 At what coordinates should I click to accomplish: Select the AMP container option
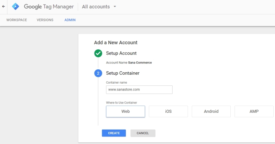tap(254, 111)
